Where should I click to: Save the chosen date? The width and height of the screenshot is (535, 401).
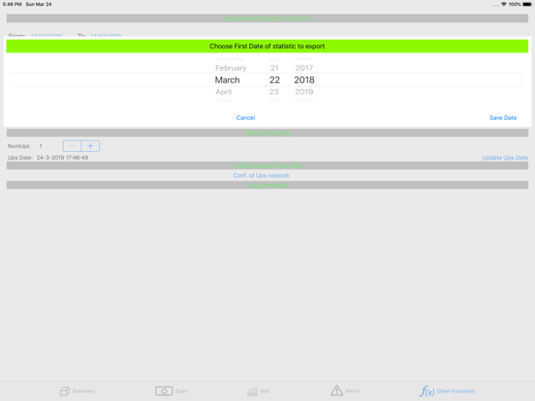(x=503, y=117)
